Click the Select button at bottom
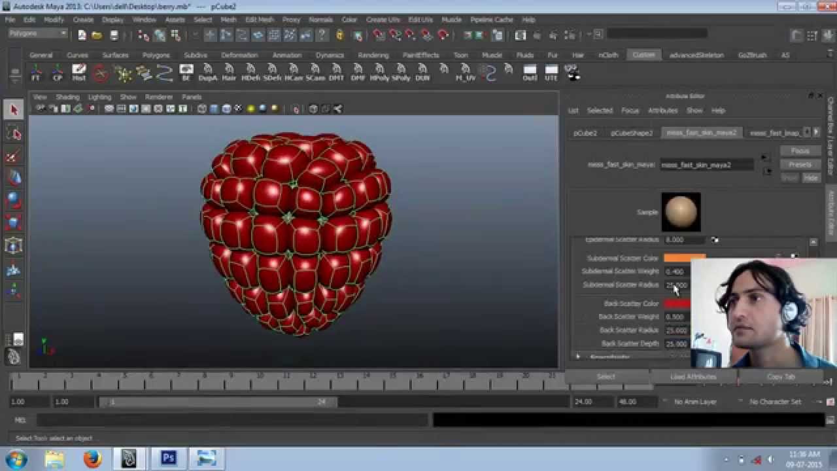The image size is (837, 471). point(606,377)
